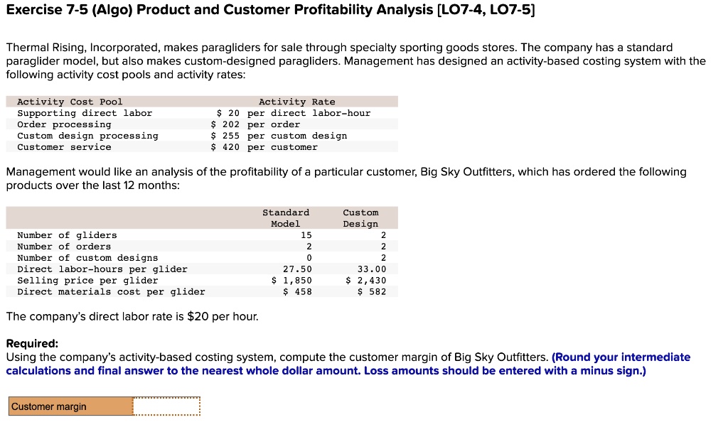The width and height of the screenshot is (728, 437).
Task: Select the Custom Design column header
Action: click(x=360, y=218)
